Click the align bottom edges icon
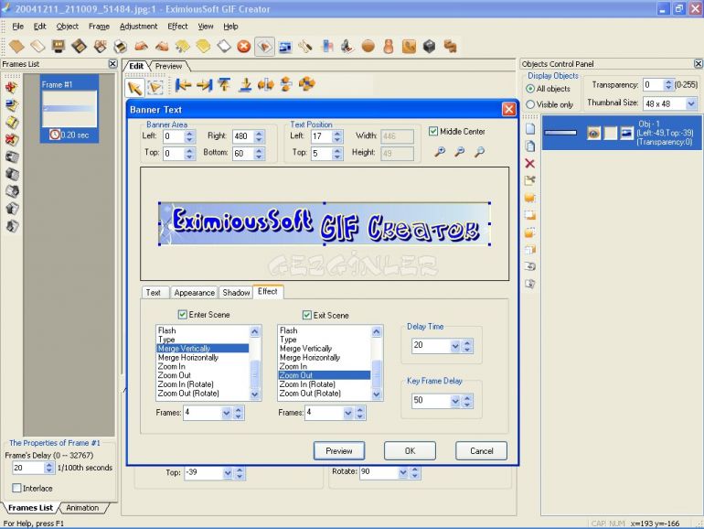Screen dimensions: 704x529 pyautogui.click(x=245, y=84)
